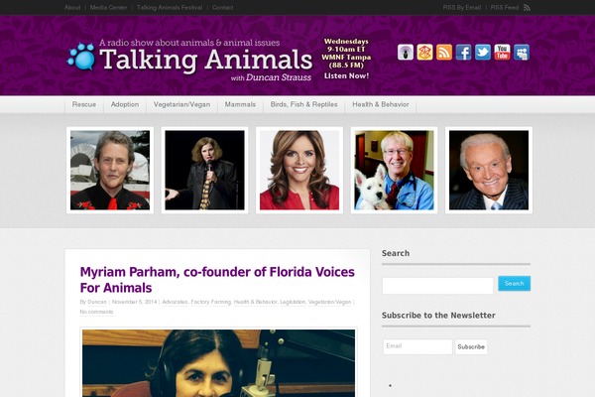Go to Media Center page
Screen dimensions: 595x397
click(x=108, y=7)
